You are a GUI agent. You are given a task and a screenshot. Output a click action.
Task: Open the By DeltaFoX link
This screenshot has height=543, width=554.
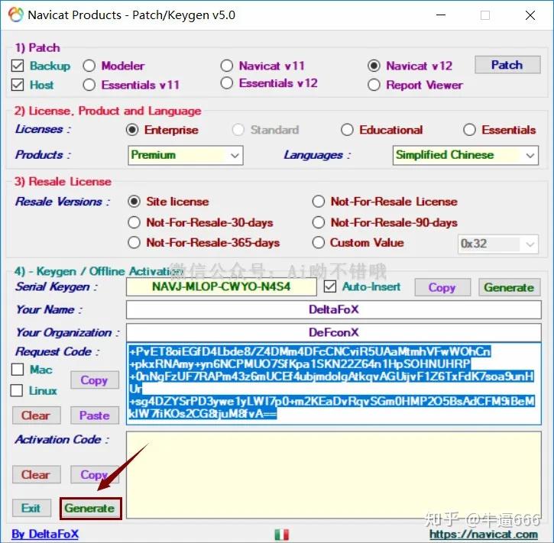click(x=45, y=534)
